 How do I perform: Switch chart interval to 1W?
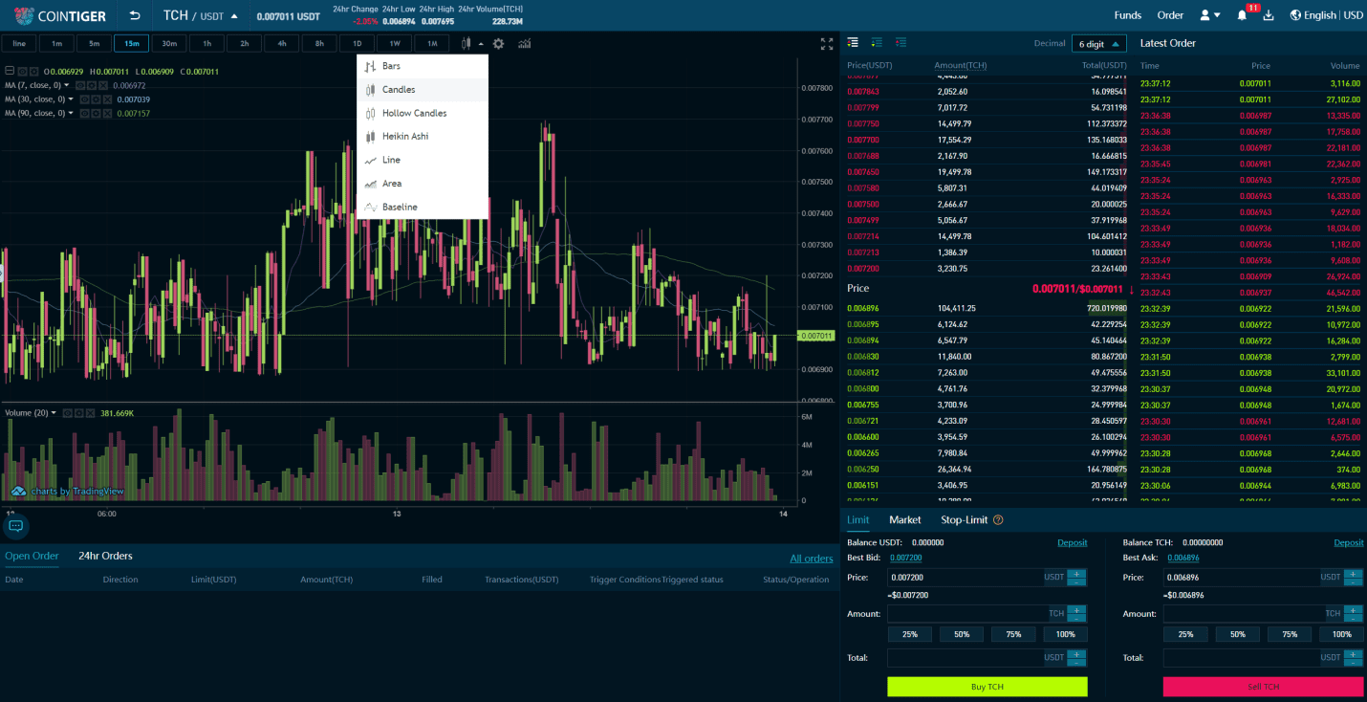pyautogui.click(x=394, y=43)
